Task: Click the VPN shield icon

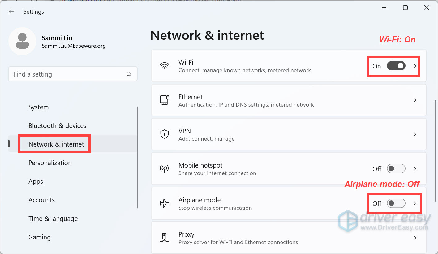Action: (164, 134)
